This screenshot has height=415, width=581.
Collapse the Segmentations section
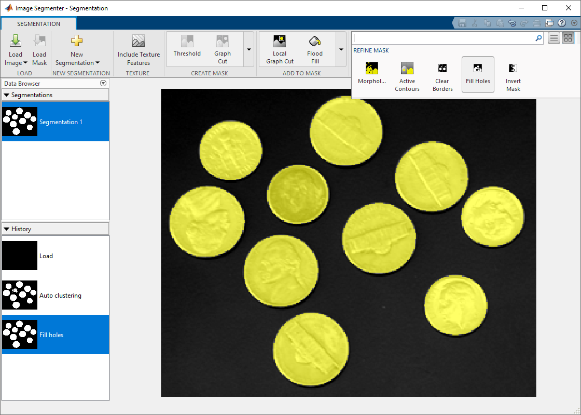pos(6,95)
